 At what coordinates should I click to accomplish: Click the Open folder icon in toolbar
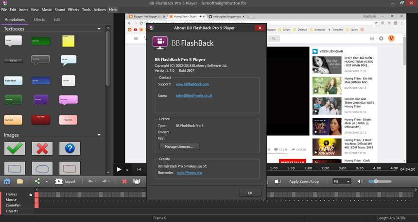[x=20, y=181]
